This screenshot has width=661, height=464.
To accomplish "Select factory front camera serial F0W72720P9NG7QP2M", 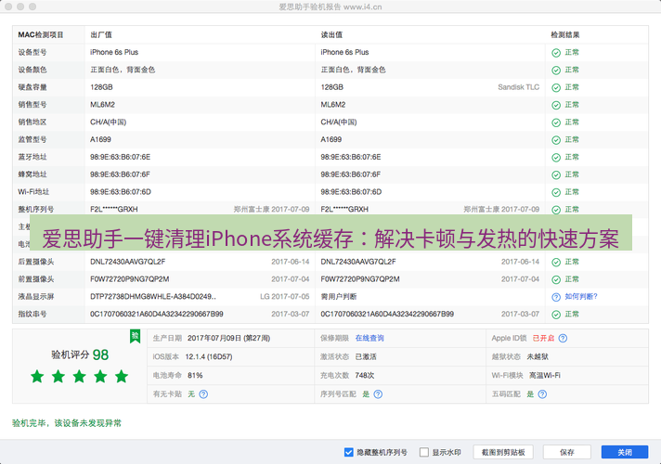I will pos(129,279).
